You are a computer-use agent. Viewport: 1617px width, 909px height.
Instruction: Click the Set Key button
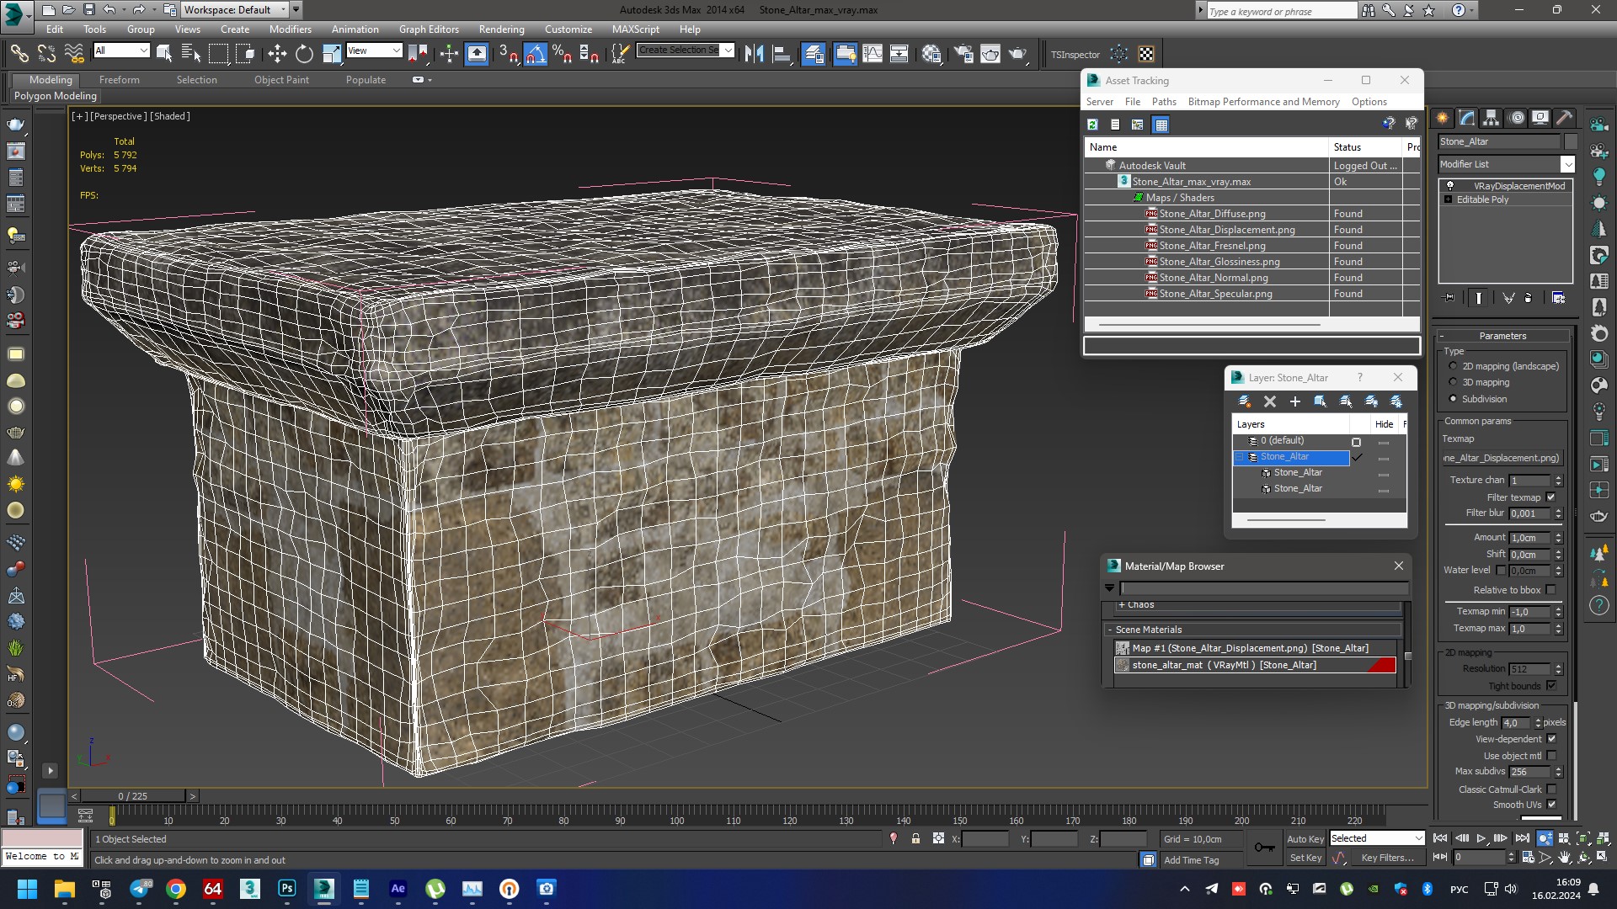[1305, 858]
